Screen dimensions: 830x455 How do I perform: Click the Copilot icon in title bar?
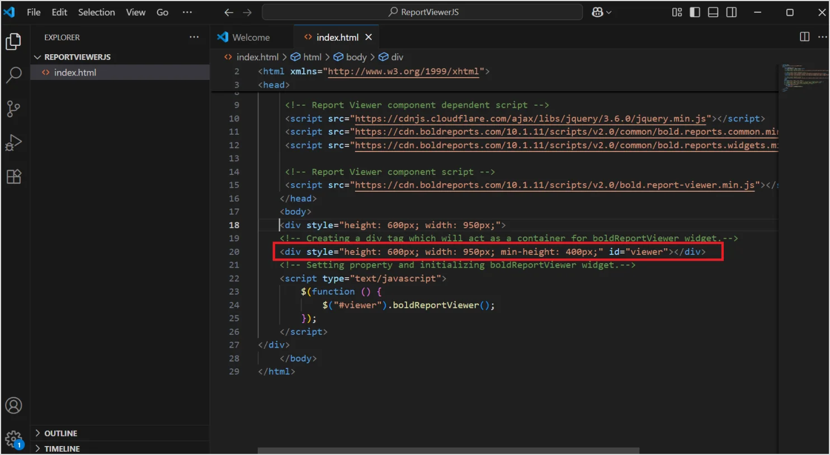598,12
